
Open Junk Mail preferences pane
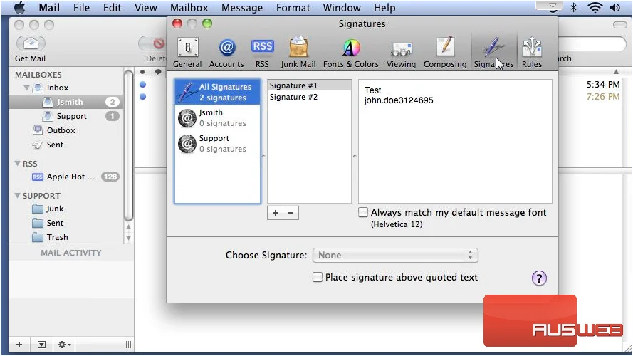pyautogui.click(x=298, y=53)
